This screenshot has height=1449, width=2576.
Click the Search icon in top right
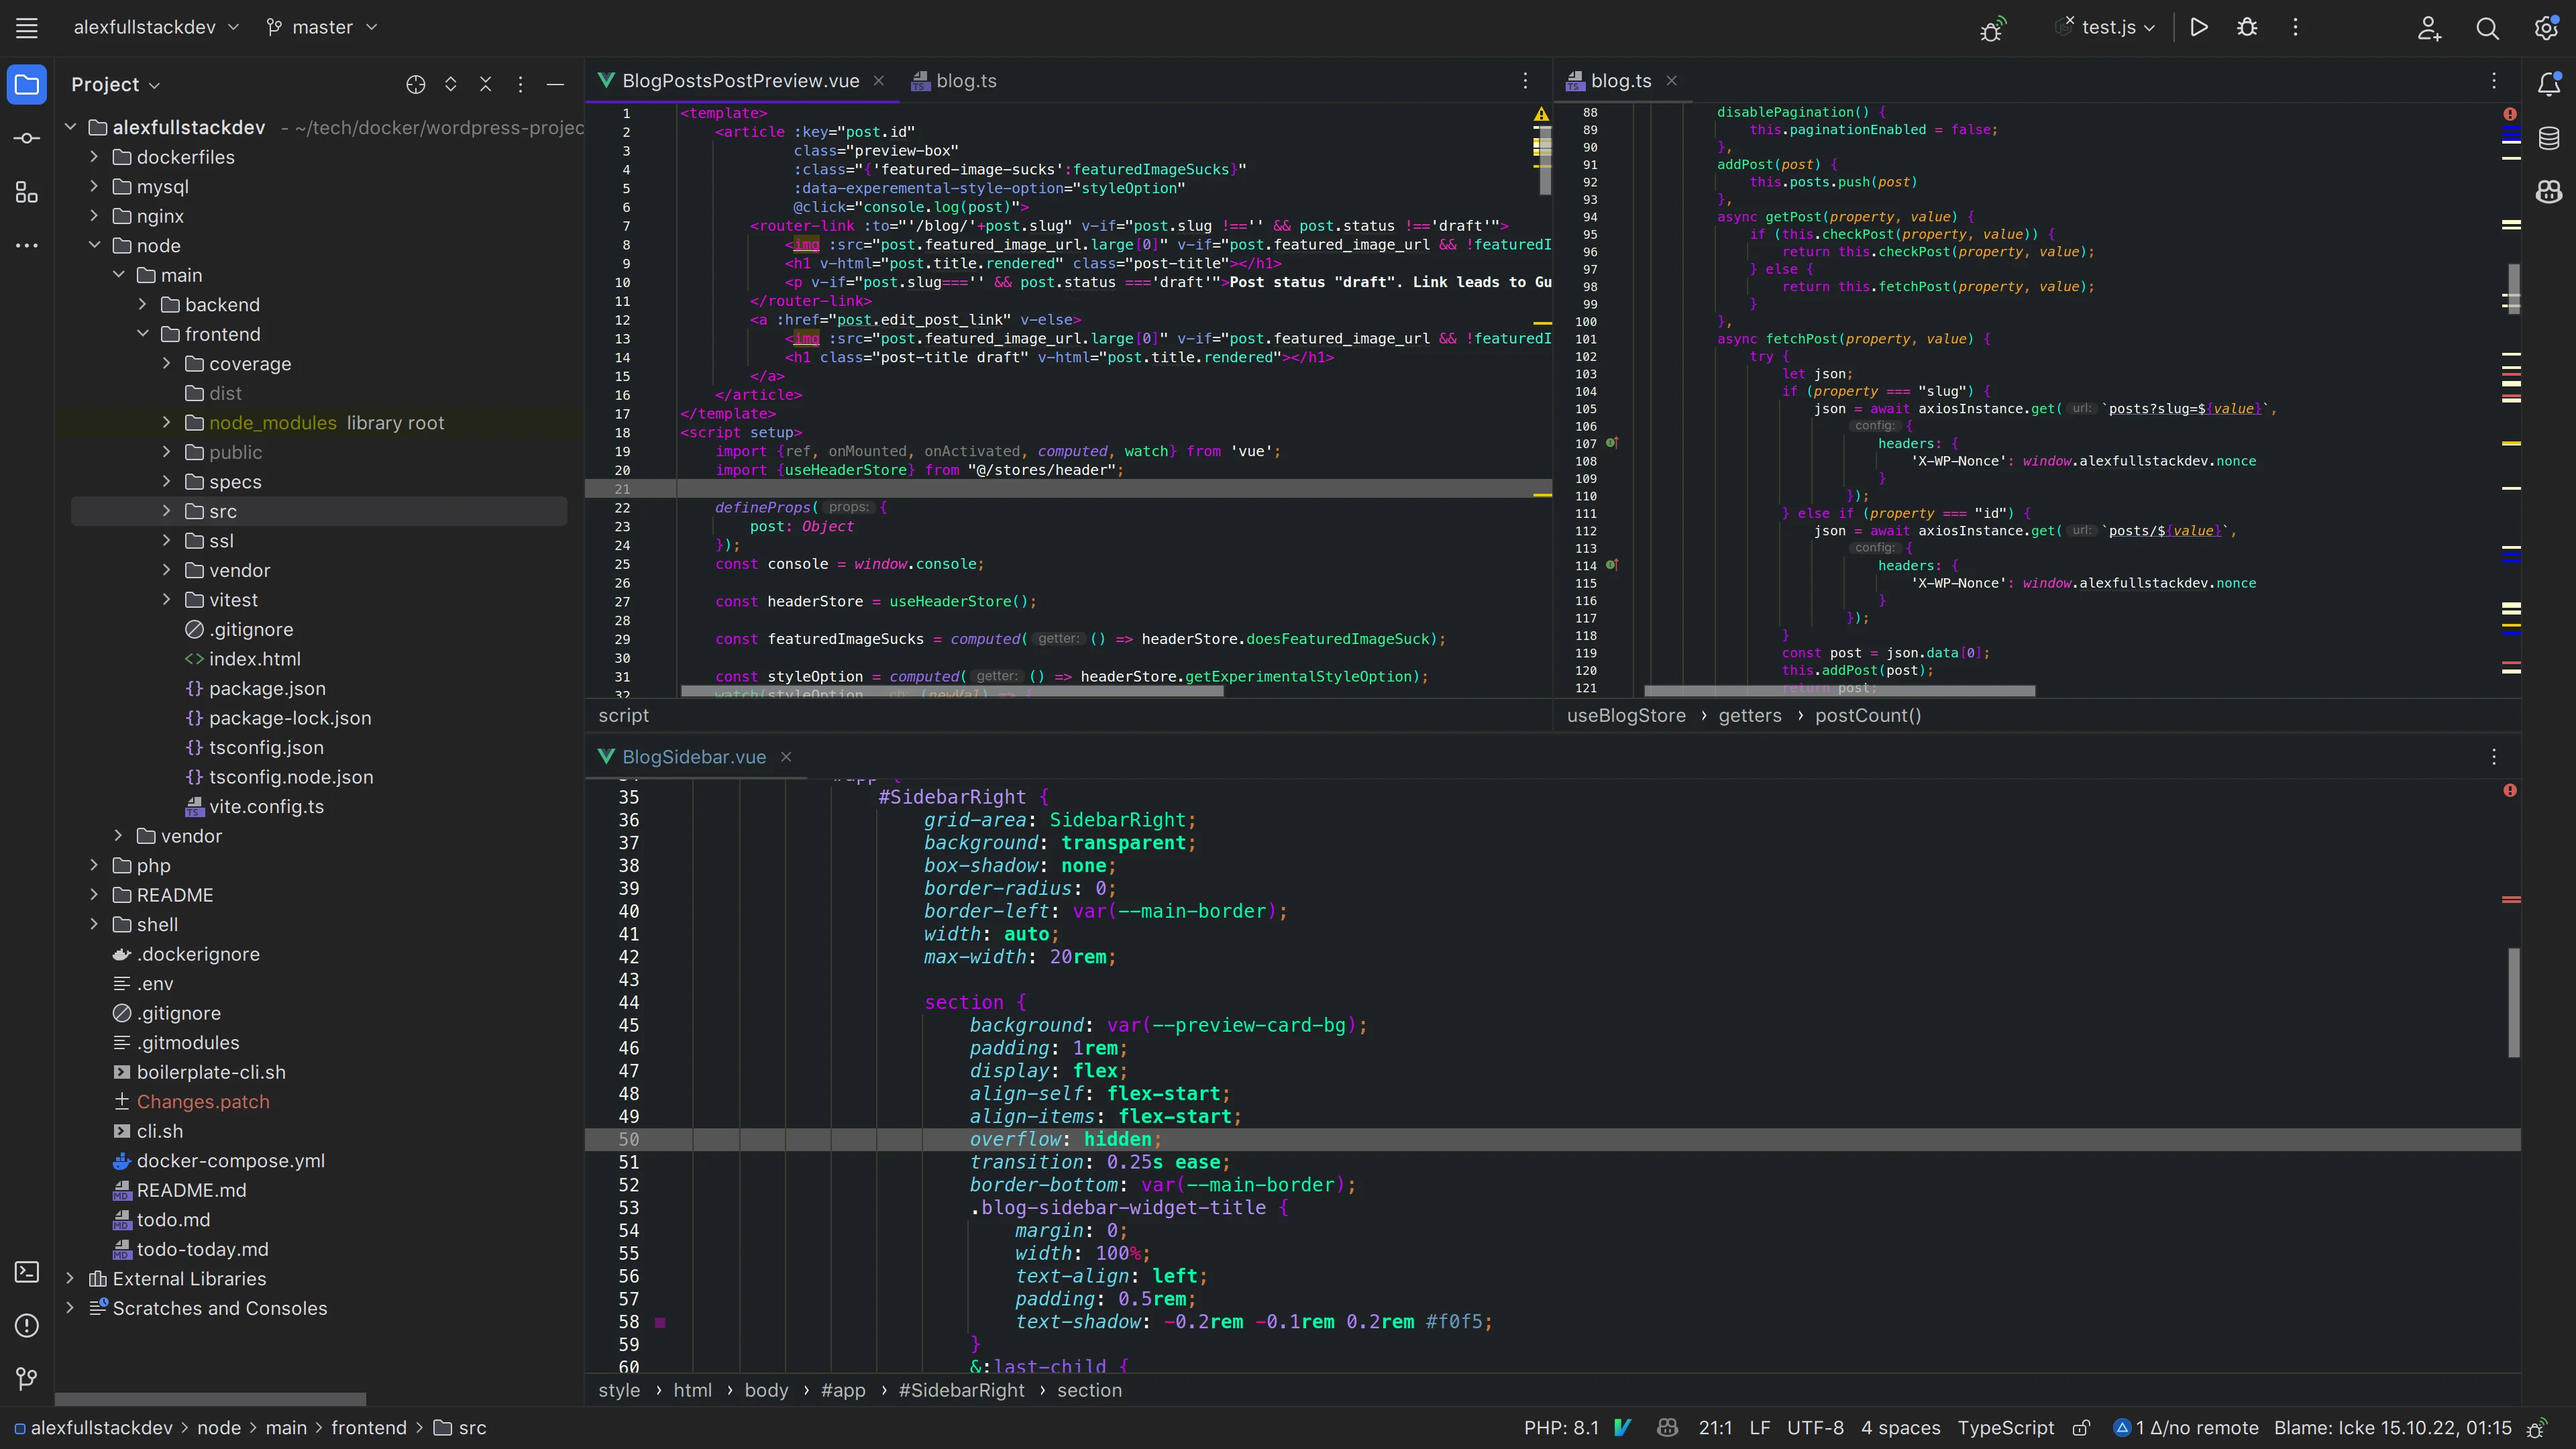tap(2487, 27)
